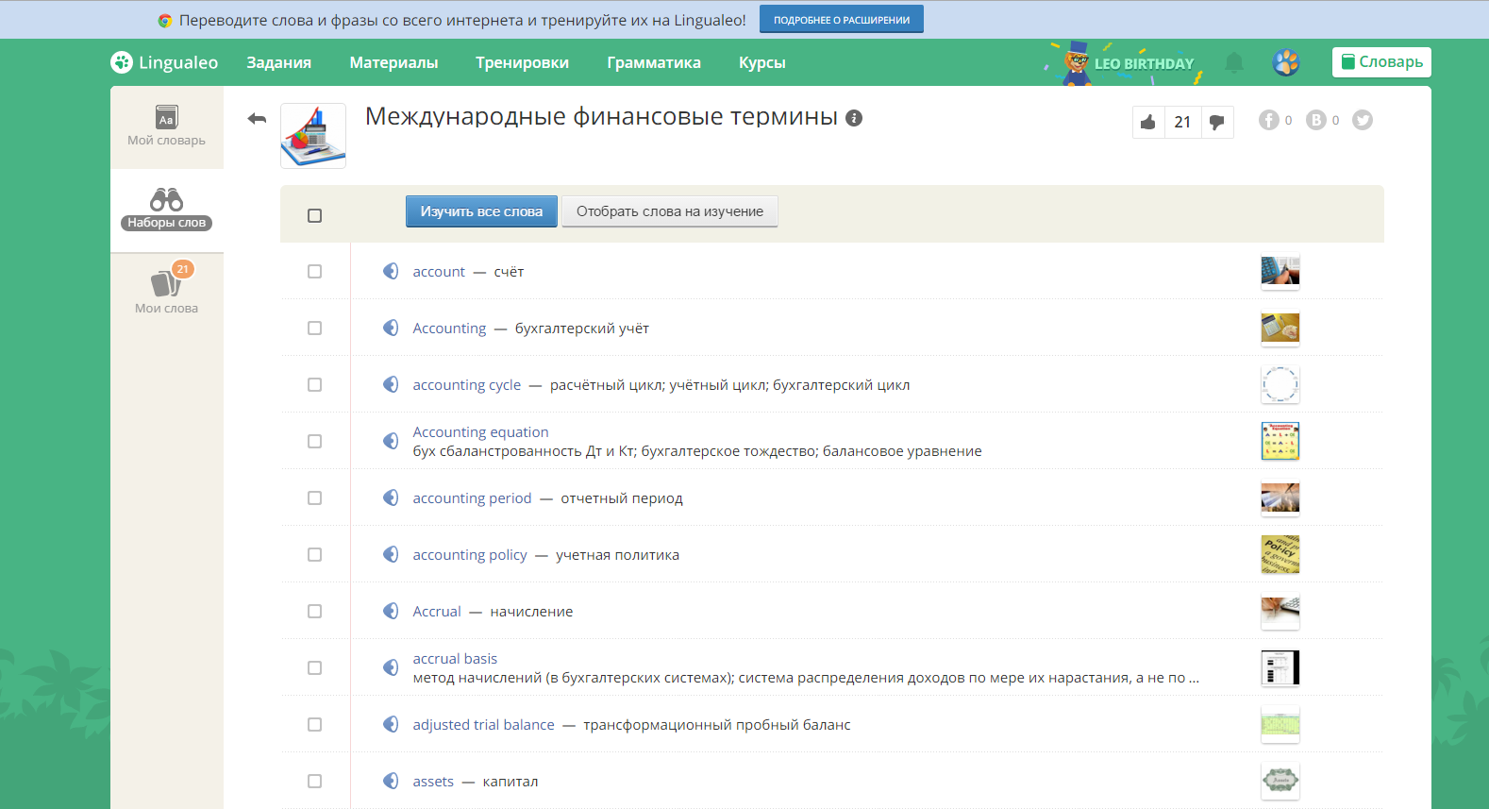
Task: Play audio for 'accounting cycle'
Action: (391, 384)
